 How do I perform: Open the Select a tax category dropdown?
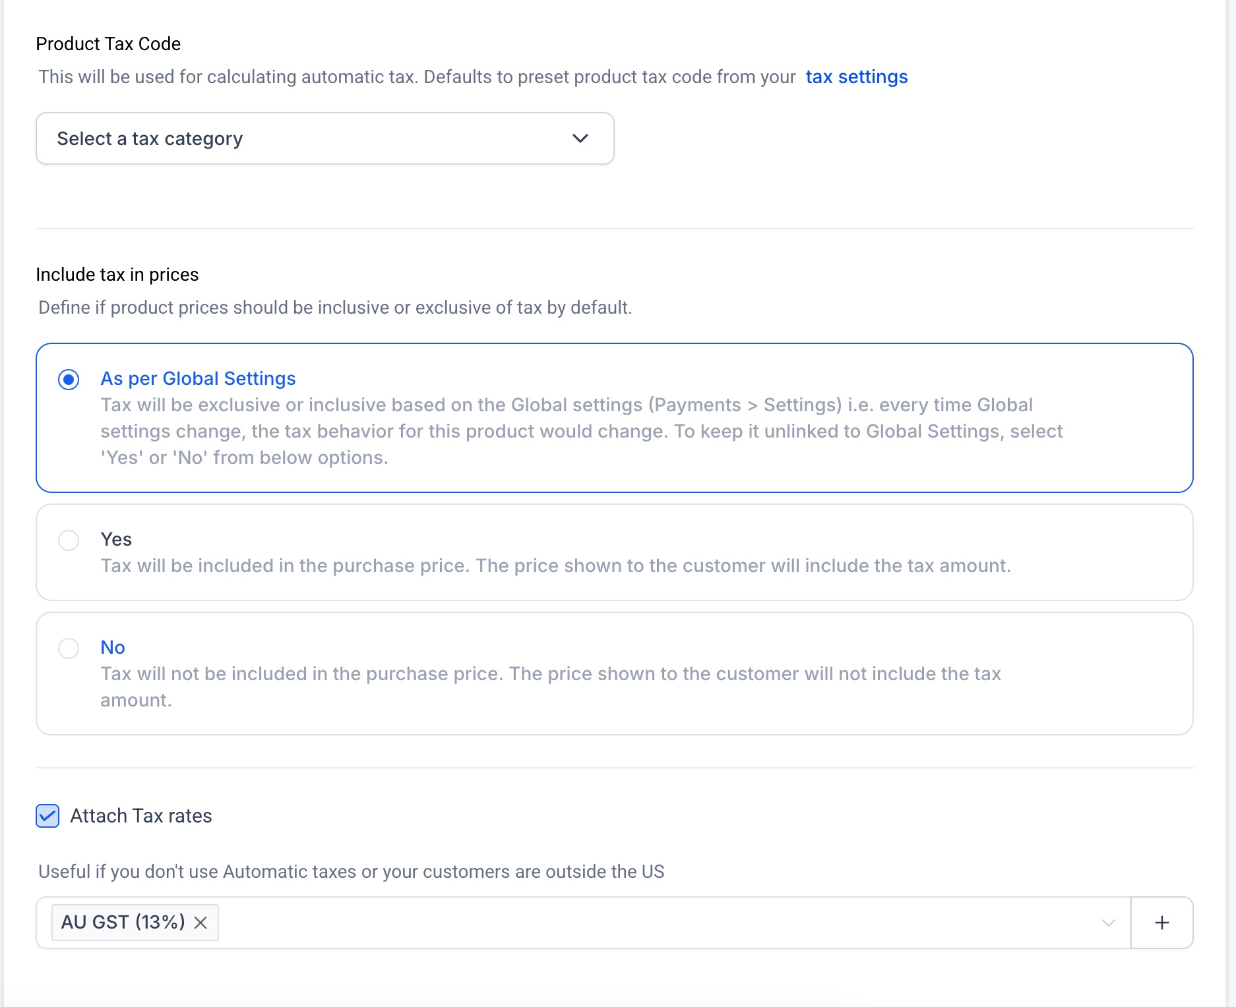click(x=324, y=138)
